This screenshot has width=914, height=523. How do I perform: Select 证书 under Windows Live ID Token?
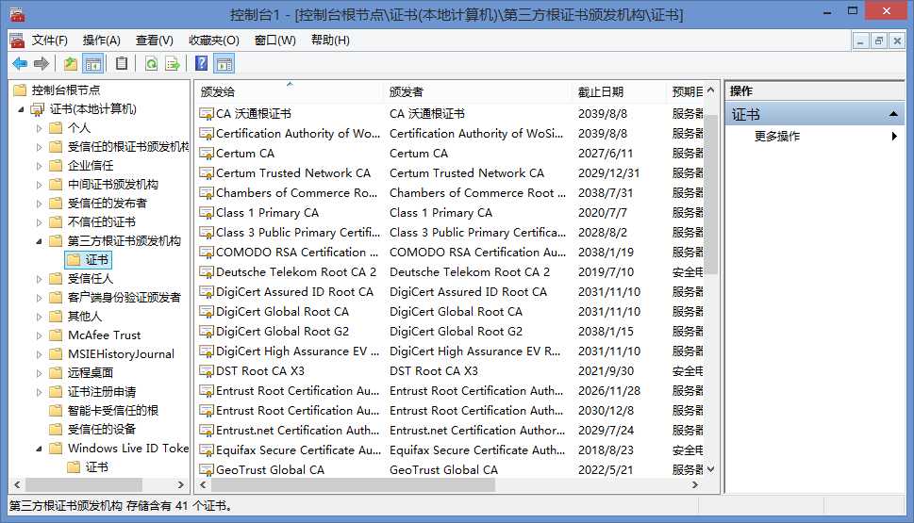[97, 467]
